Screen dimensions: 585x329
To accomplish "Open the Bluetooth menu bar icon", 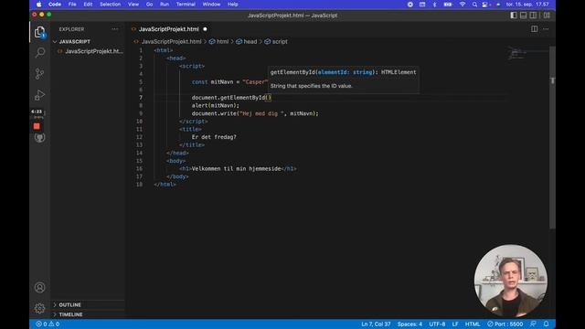I will [x=435, y=5].
